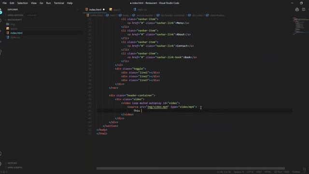Viewport: 309px width, 174px height.
Task: Click the horizontal editor scrollbar
Action: tap(191, 168)
